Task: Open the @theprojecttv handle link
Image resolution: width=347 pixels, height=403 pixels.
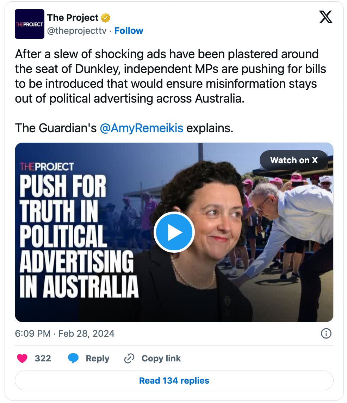Action: (x=77, y=31)
